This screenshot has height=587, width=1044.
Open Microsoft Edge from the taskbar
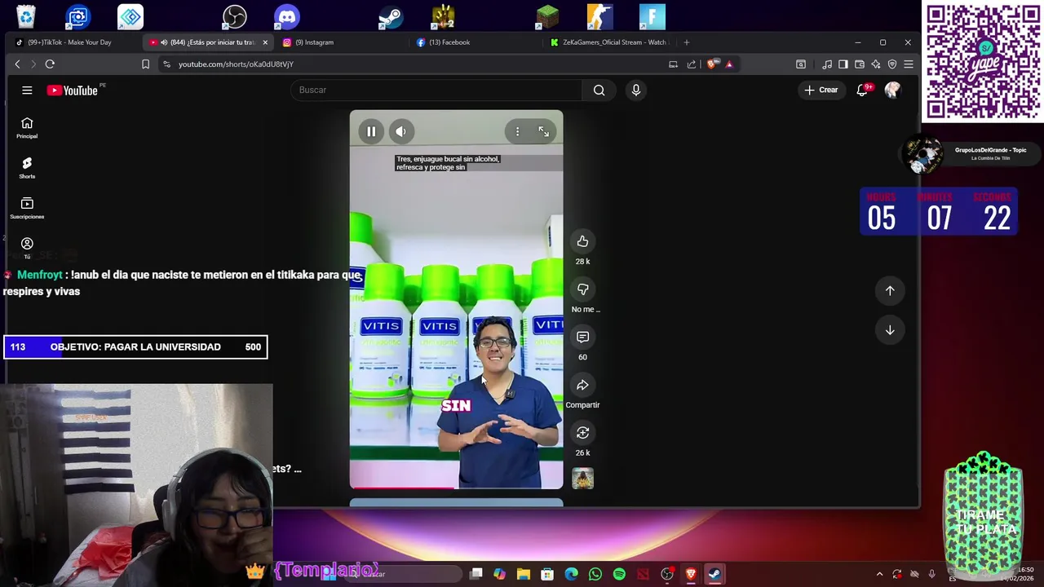click(572, 574)
